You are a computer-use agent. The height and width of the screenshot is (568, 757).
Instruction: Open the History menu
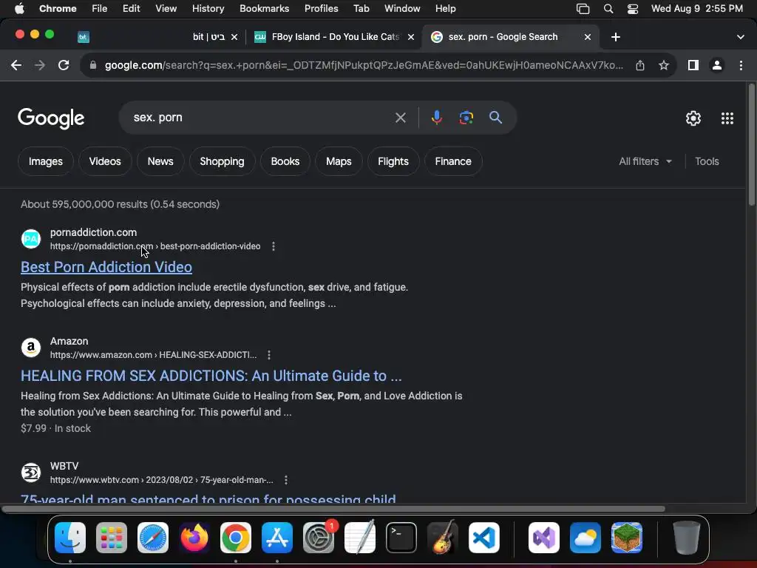(x=208, y=9)
